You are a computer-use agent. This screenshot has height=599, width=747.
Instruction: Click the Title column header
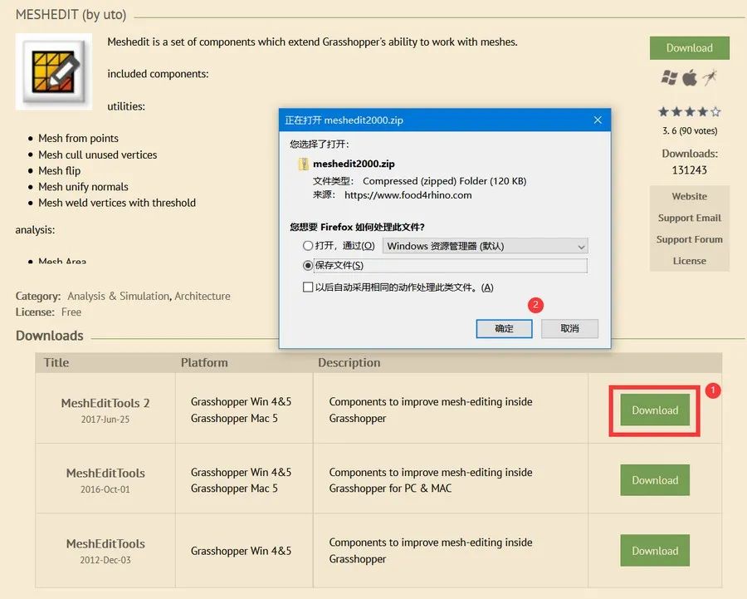point(56,363)
